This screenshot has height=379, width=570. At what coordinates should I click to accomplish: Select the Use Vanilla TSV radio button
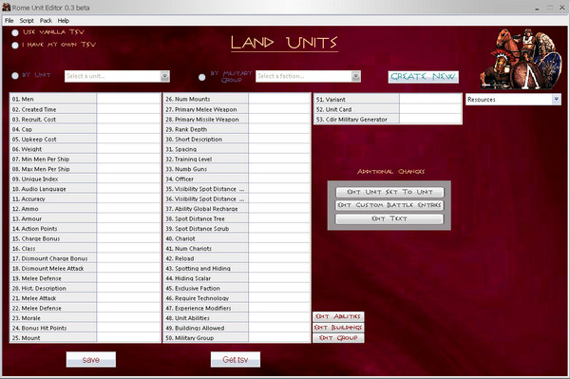pyautogui.click(x=15, y=32)
